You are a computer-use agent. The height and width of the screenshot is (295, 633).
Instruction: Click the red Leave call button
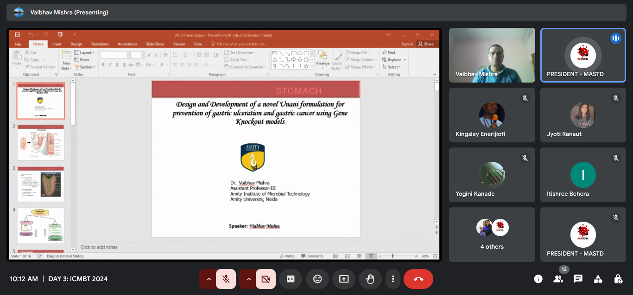click(418, 279)
